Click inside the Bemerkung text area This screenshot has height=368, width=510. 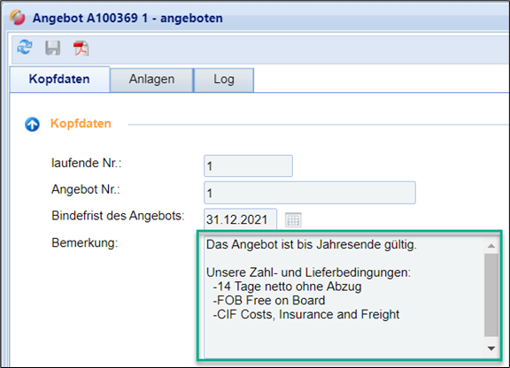click(x=344, y=296)
